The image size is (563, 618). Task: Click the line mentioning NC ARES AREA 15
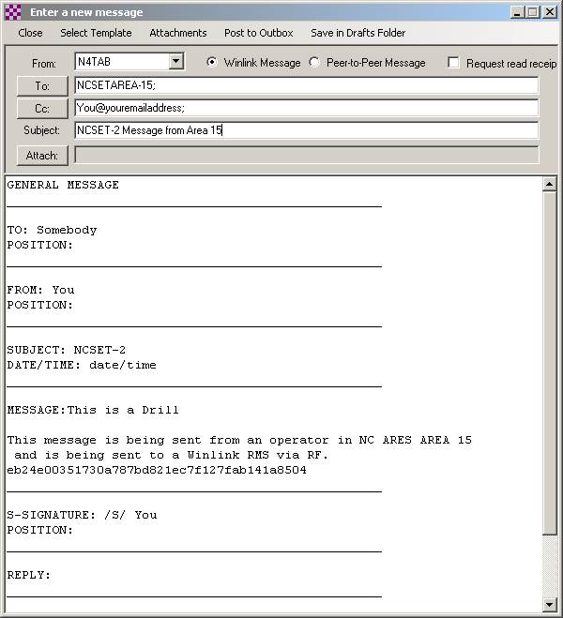[x=239, y=440]
